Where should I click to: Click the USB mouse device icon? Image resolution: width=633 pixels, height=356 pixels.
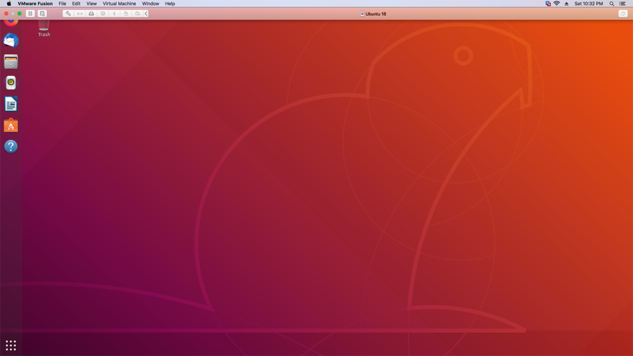tap(126, 14)
